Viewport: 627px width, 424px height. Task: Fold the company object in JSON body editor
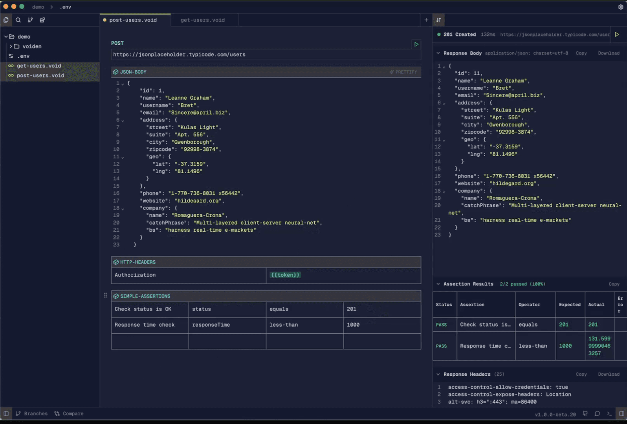click(x=123, y=208)
